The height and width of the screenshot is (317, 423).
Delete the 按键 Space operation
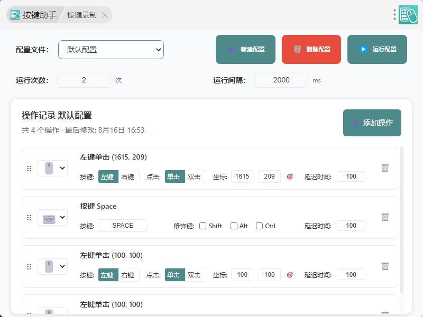point(385,217)
